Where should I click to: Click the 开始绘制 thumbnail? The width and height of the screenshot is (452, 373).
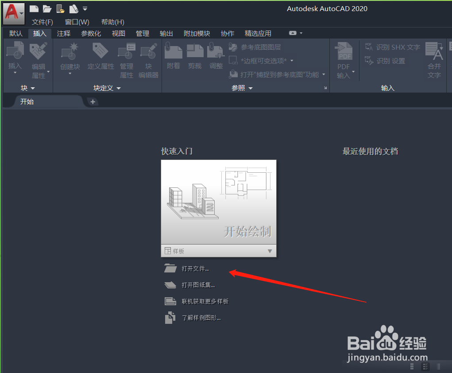pyautogui.click(x=219, y=202)
